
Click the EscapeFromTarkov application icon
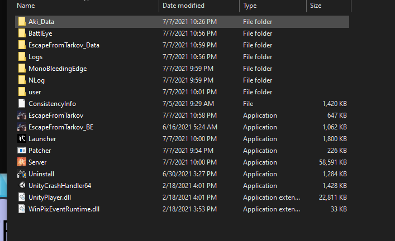point(22,115)
